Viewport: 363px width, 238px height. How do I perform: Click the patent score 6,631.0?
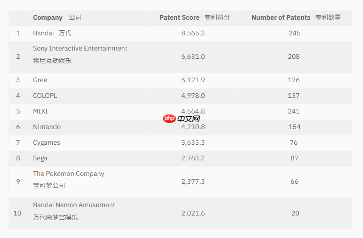click(x=193, y=57)
